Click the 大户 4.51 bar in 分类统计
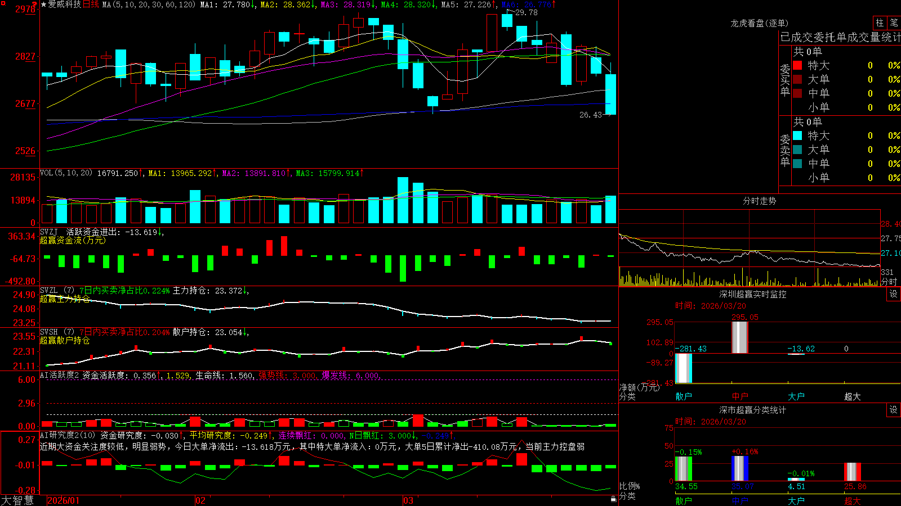This screenshot has height=506, width=901. [796, 480]
